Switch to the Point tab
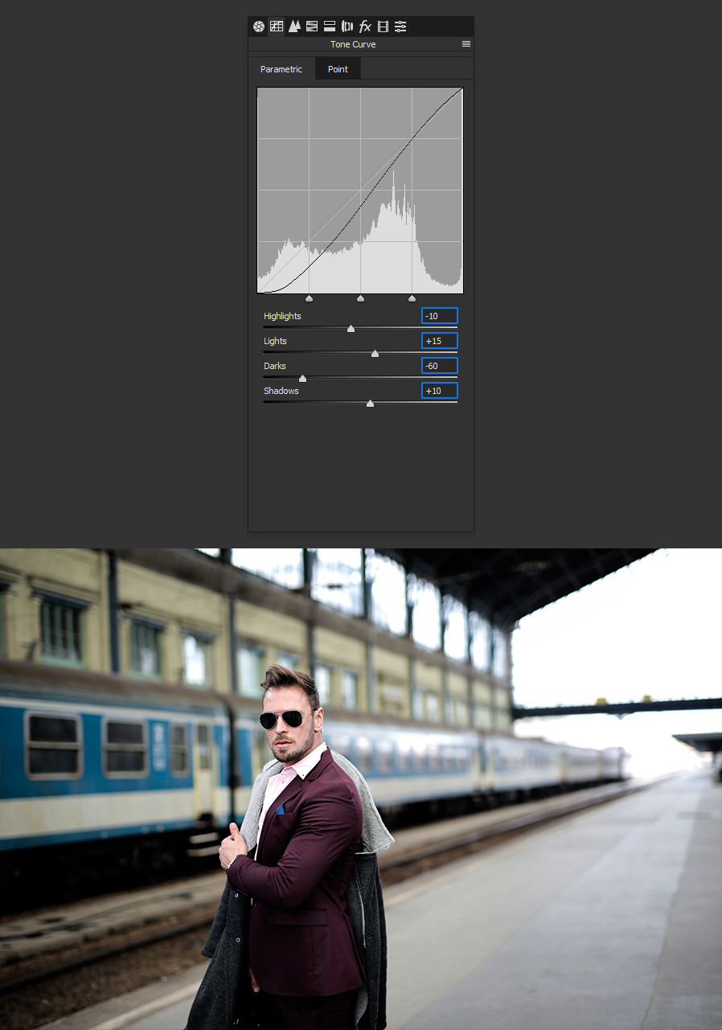 338,69
